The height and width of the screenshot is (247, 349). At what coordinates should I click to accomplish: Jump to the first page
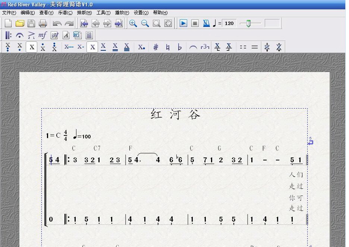tap(84, 23)
